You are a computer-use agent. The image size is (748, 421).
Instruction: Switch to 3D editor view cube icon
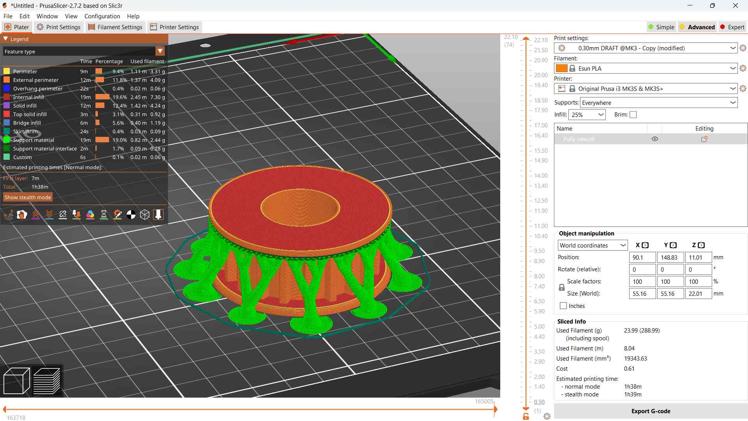coord(16,380)
